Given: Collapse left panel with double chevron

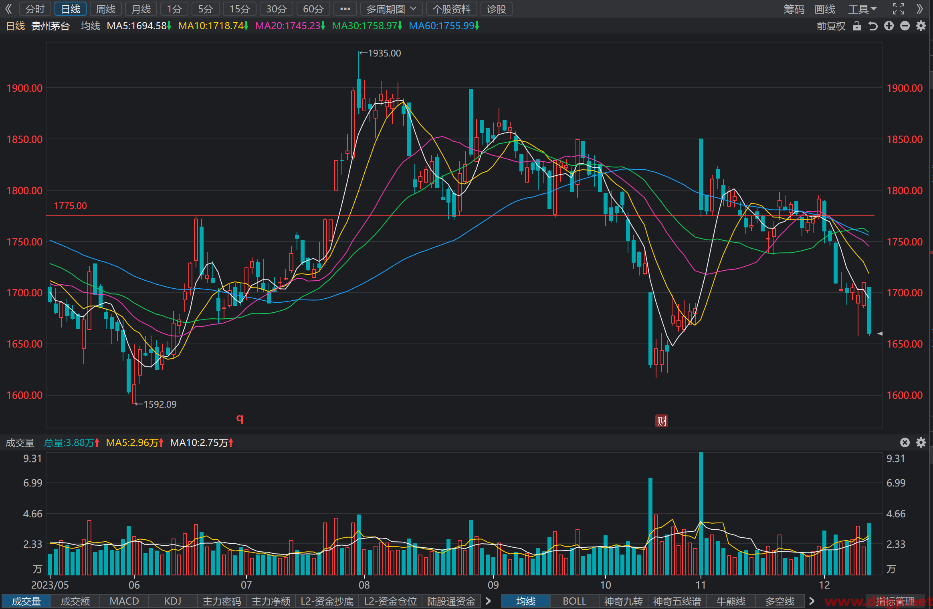Looking at the screenshot, I should (x=8, y=9).
